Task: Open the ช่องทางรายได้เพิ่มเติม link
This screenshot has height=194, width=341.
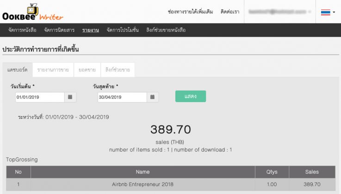Action: point(190,12)
